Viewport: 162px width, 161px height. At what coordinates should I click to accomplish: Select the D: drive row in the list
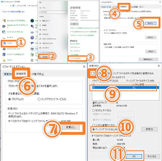click(x=125, y=88)
